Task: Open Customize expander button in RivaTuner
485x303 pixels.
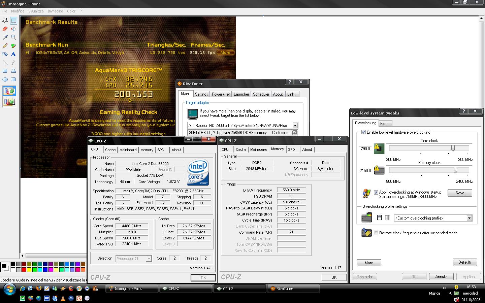Action: [x=295, y=133]
